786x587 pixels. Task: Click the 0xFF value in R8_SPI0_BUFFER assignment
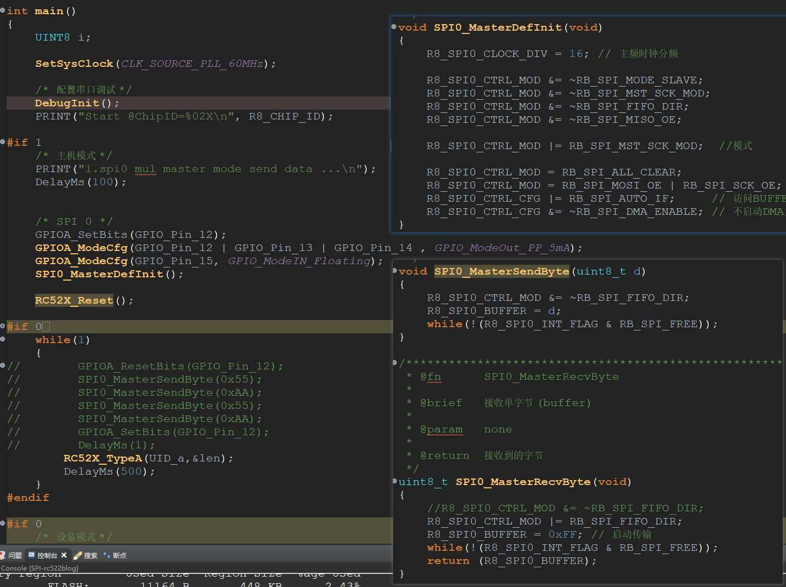pyautogui.click(x=561, y=534)
